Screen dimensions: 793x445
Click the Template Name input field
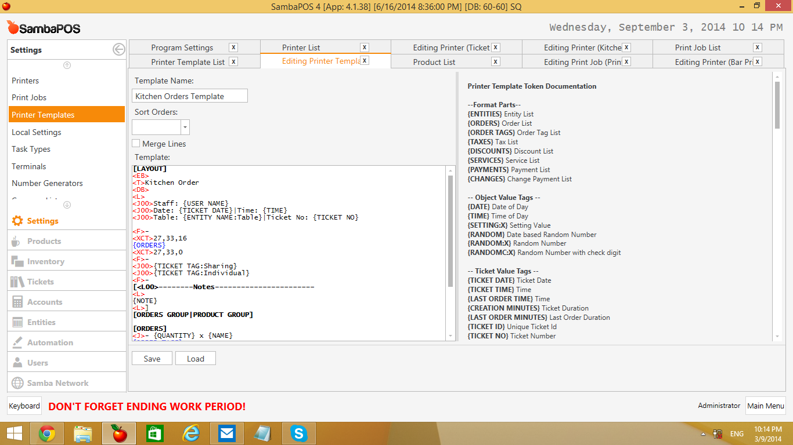coord(190,96)
